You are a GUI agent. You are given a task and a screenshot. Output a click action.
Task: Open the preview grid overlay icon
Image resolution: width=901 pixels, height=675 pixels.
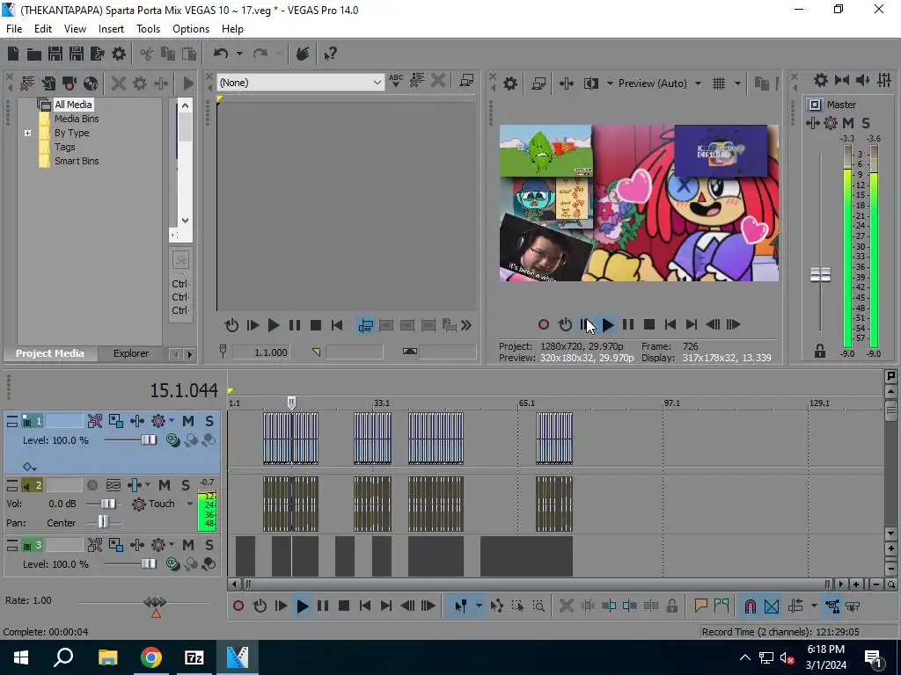coord(719,83)
